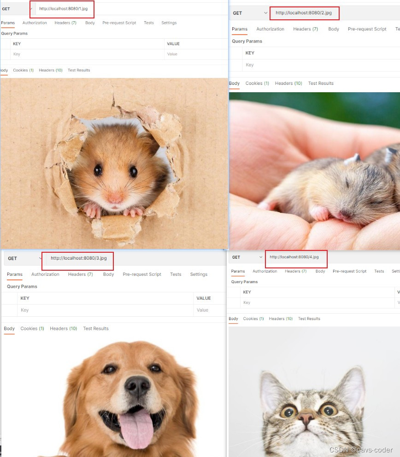Open Tests tab in the 3.jpg request

point(176,274)
